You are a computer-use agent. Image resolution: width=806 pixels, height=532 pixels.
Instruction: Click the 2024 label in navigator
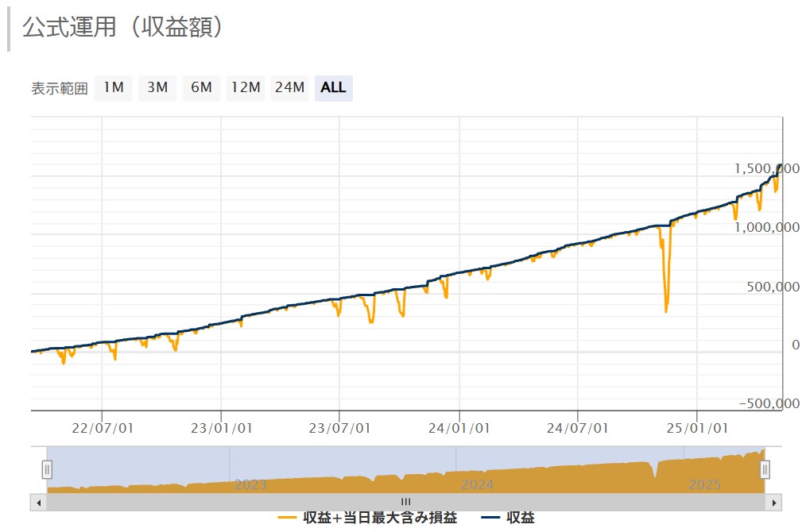(x=478, y=484)
